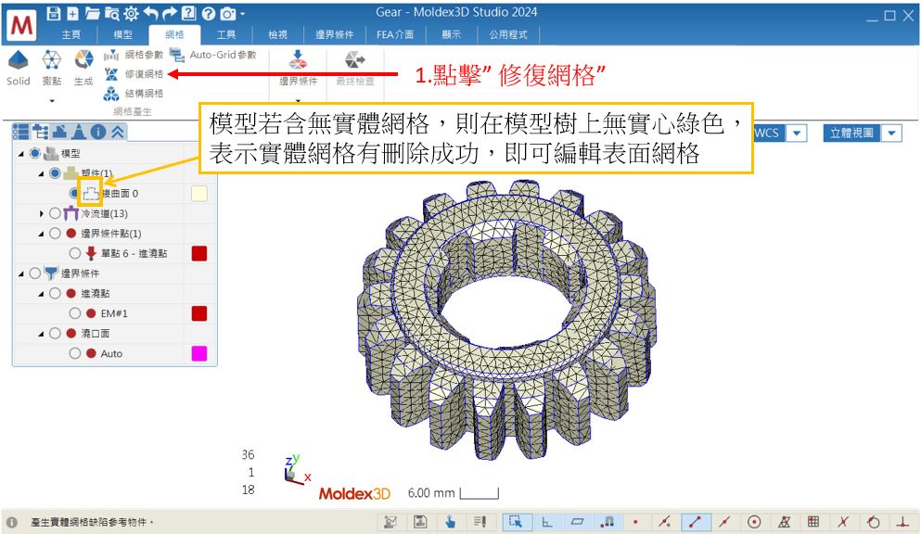The width and height of the screenshot is (921, 534).
Task: Open the WCS coordinate dropdown arrow
Action: point(797,133)
